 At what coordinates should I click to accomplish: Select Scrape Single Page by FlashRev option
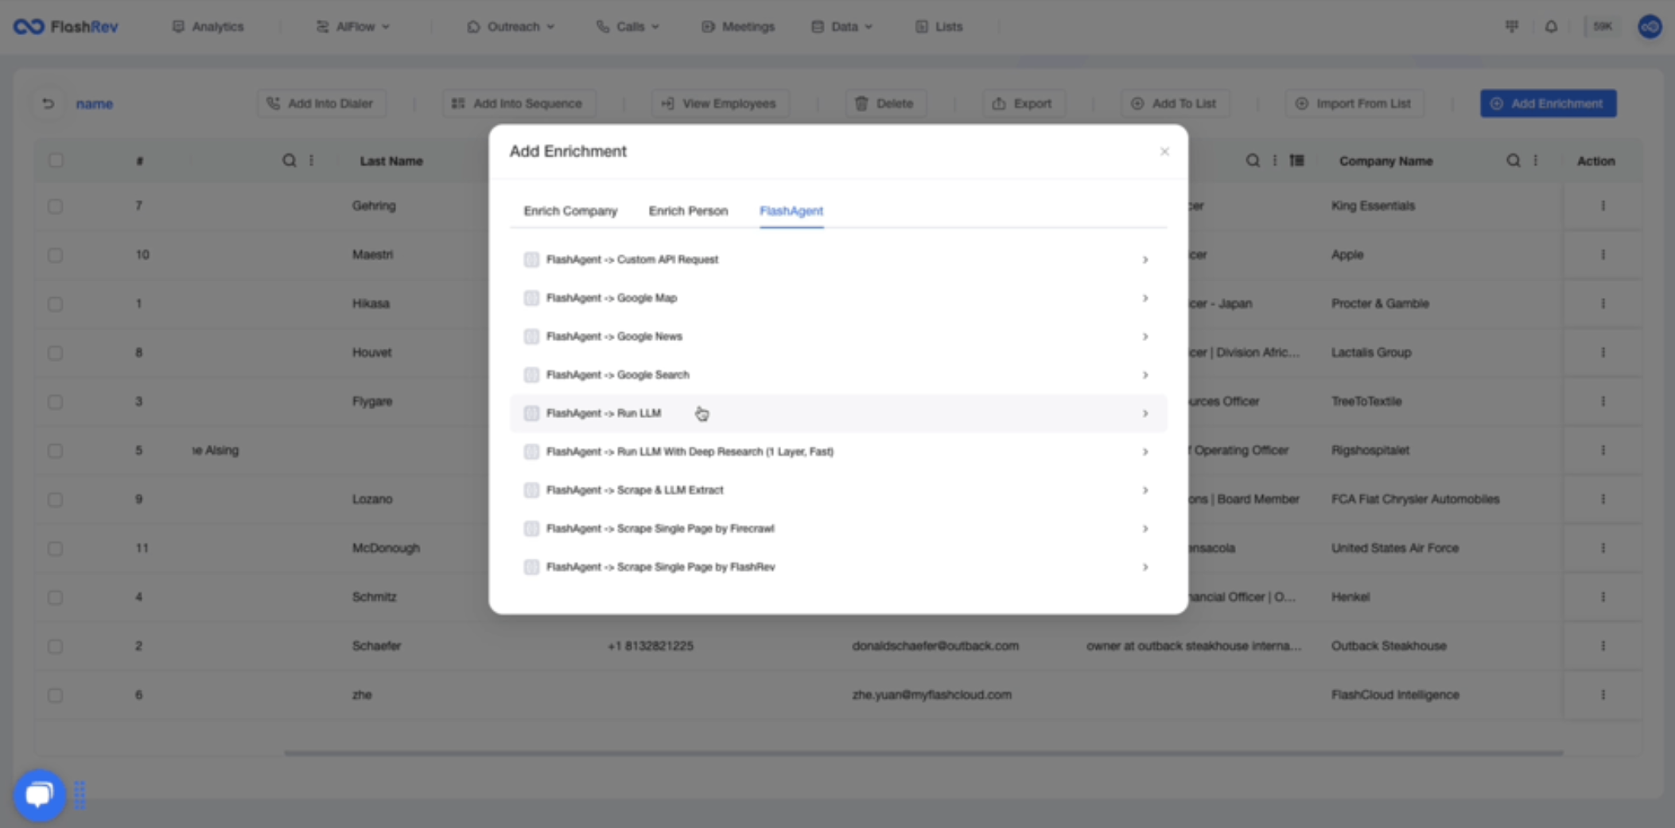pyautogui.click(x=838, y=567)
